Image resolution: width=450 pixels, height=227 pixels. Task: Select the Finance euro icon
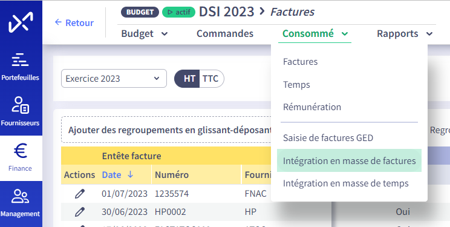click(21, 151)
